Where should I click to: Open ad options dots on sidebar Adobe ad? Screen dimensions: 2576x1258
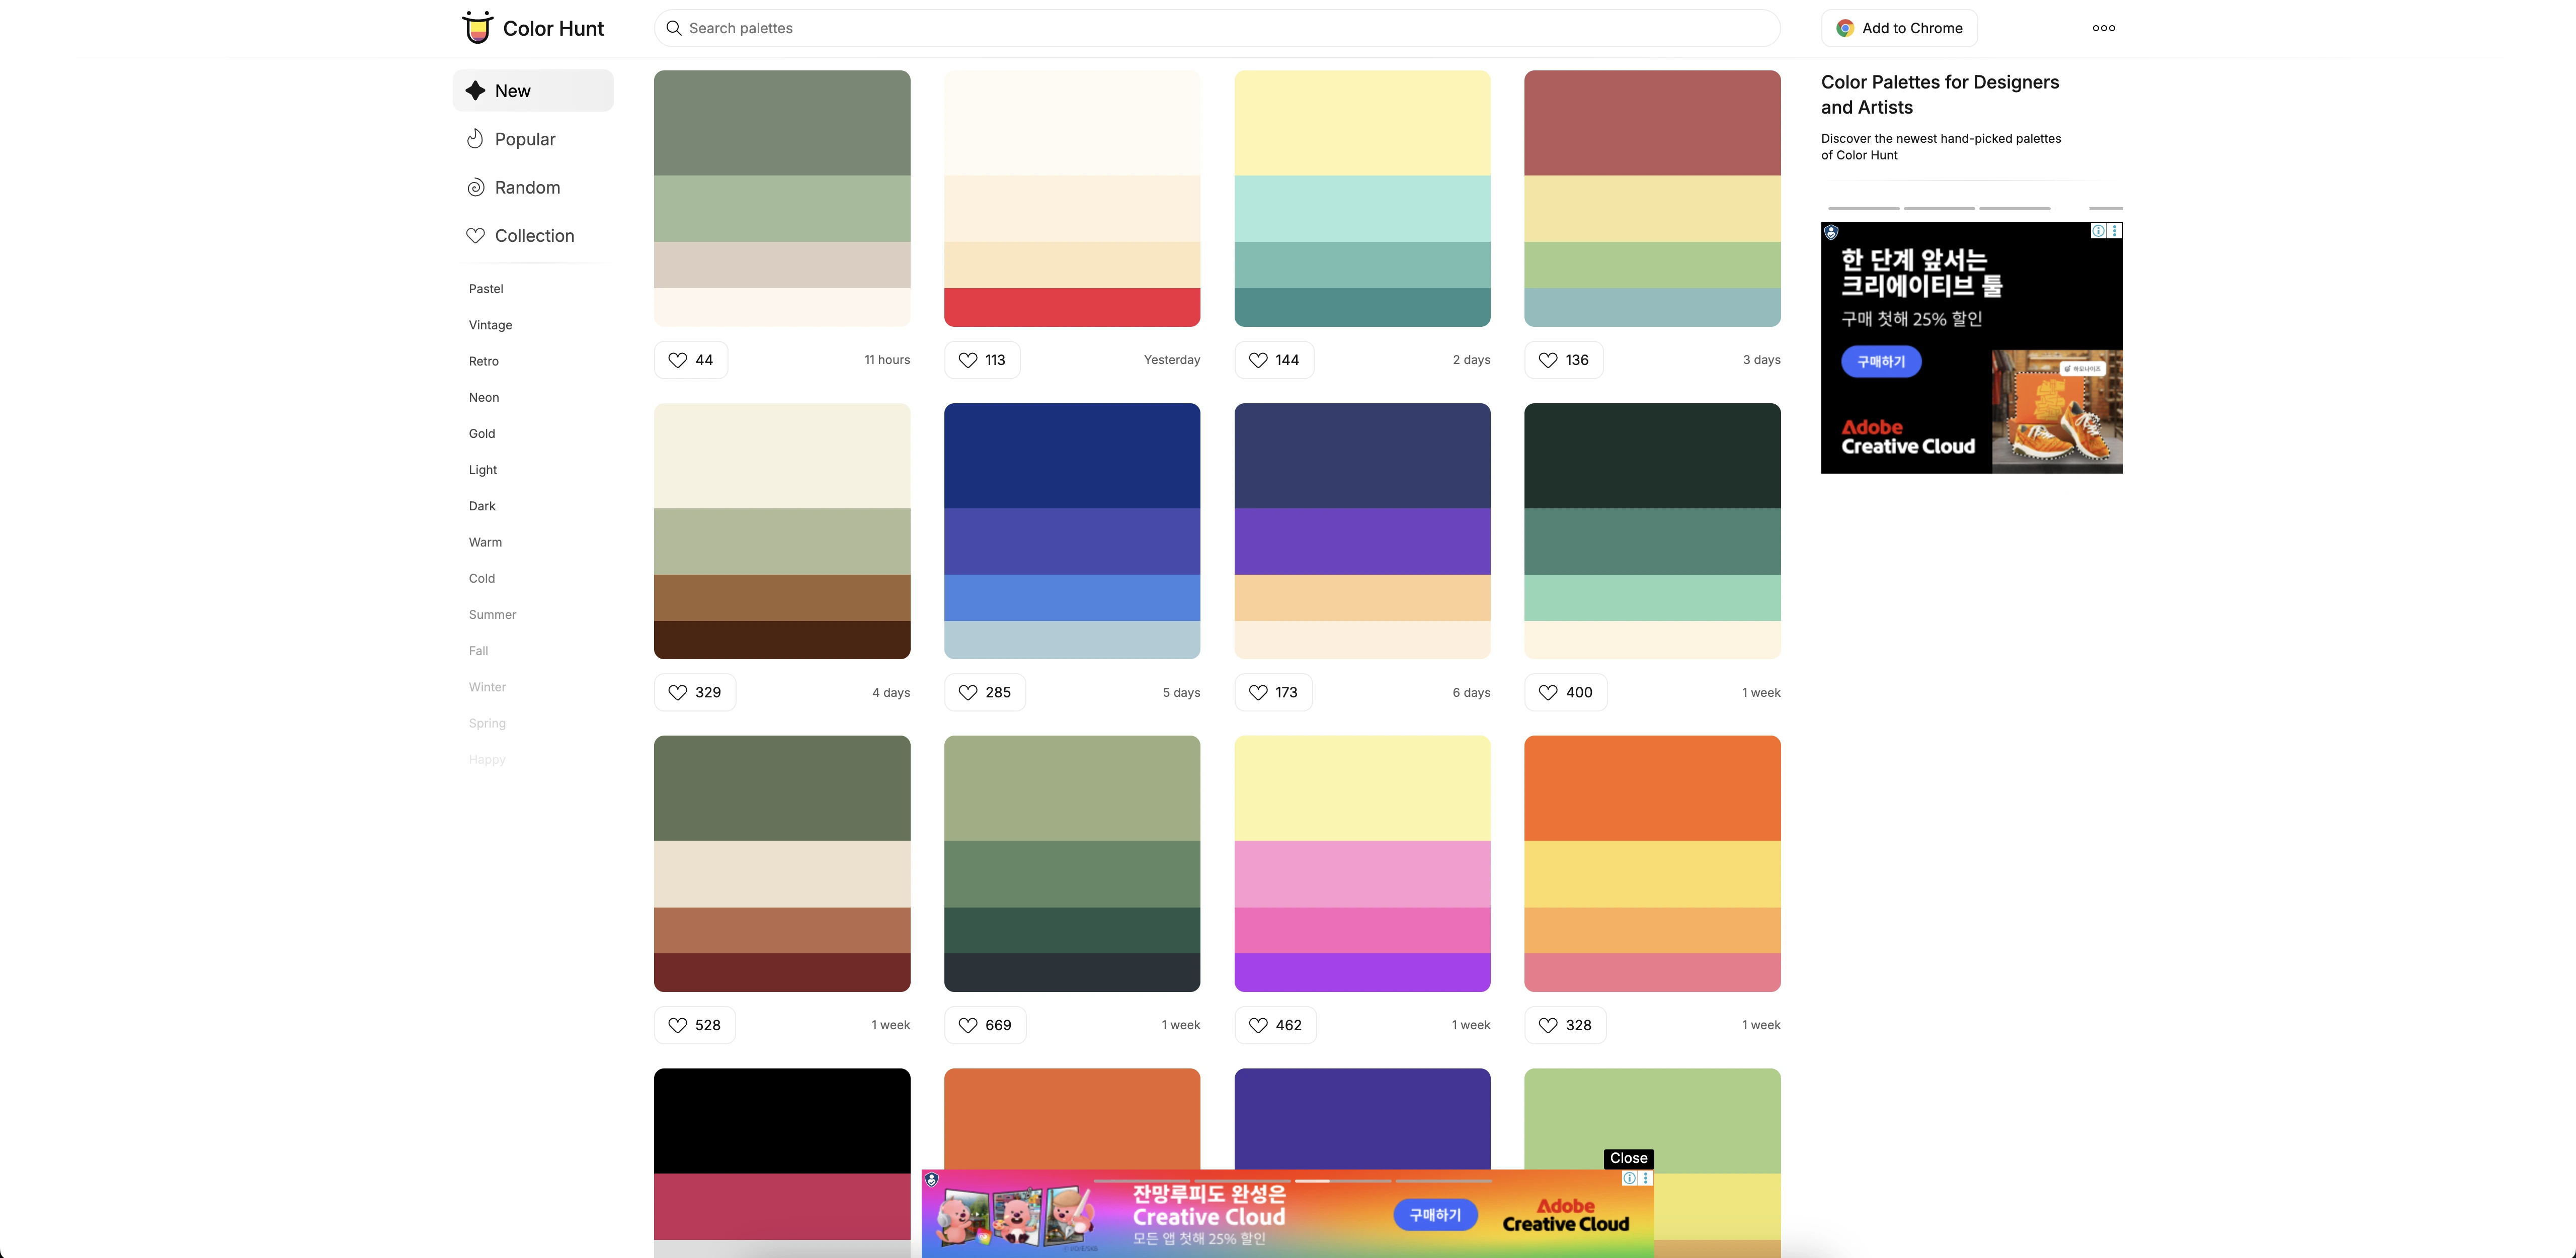pos(2115,231)
